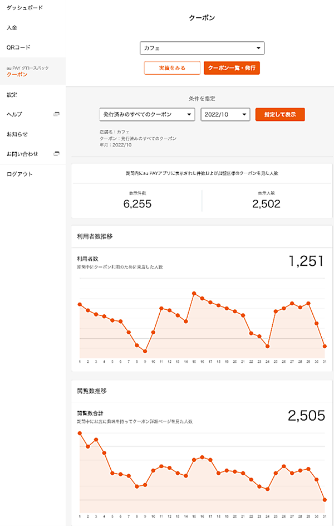Click the 表示件数 value 6,255
The image size is (334, 526).
(137, 204)
